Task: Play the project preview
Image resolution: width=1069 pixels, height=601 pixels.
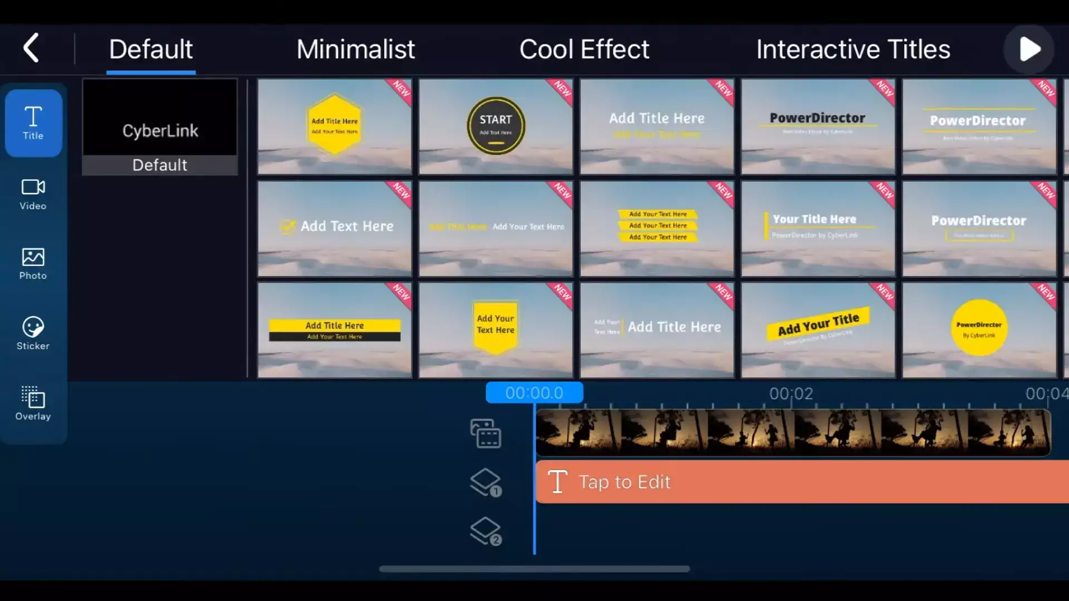Action: point(1029,50)
